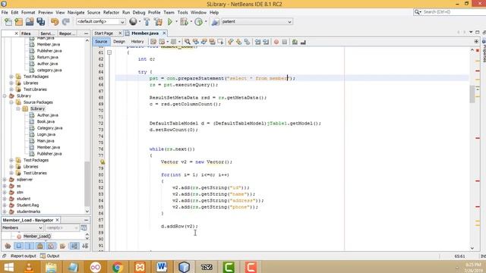Click the red Start Macro Recording icon
Screen dimensions: 486x273
tap(276, 42)
